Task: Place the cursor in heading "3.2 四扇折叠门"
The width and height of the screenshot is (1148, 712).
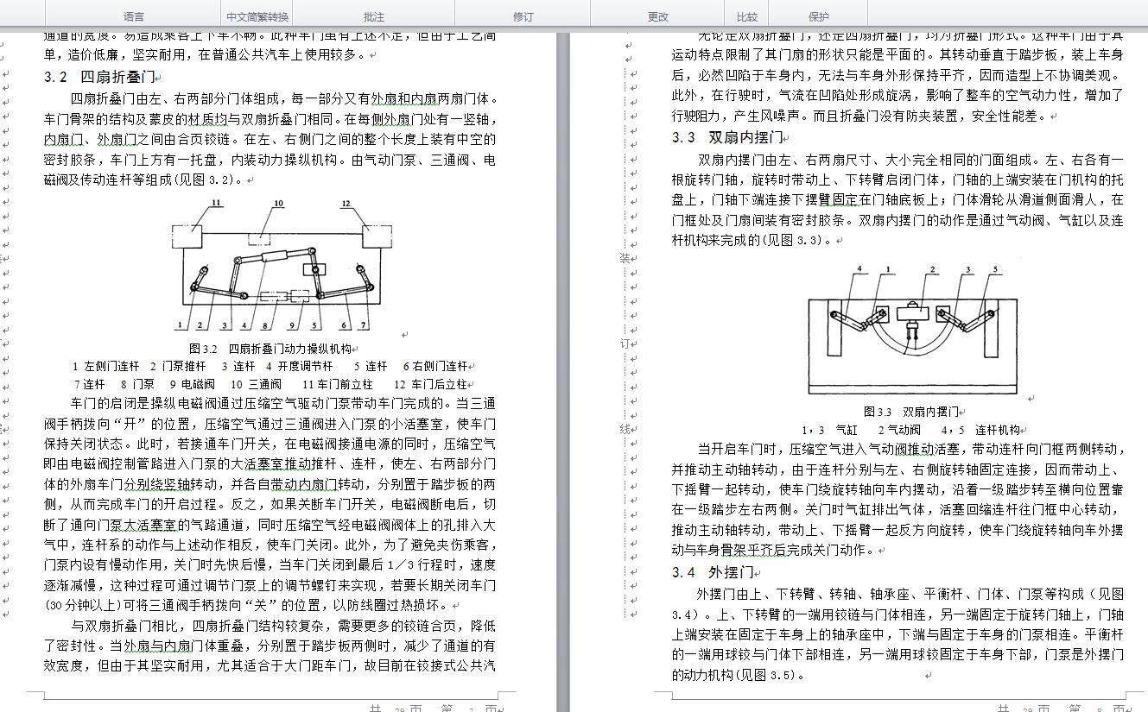Action: tap(99, 77)
